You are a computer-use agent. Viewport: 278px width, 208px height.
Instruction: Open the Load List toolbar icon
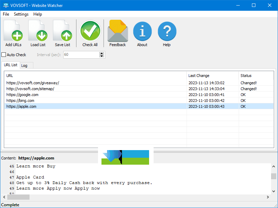[x=38, y=33]
